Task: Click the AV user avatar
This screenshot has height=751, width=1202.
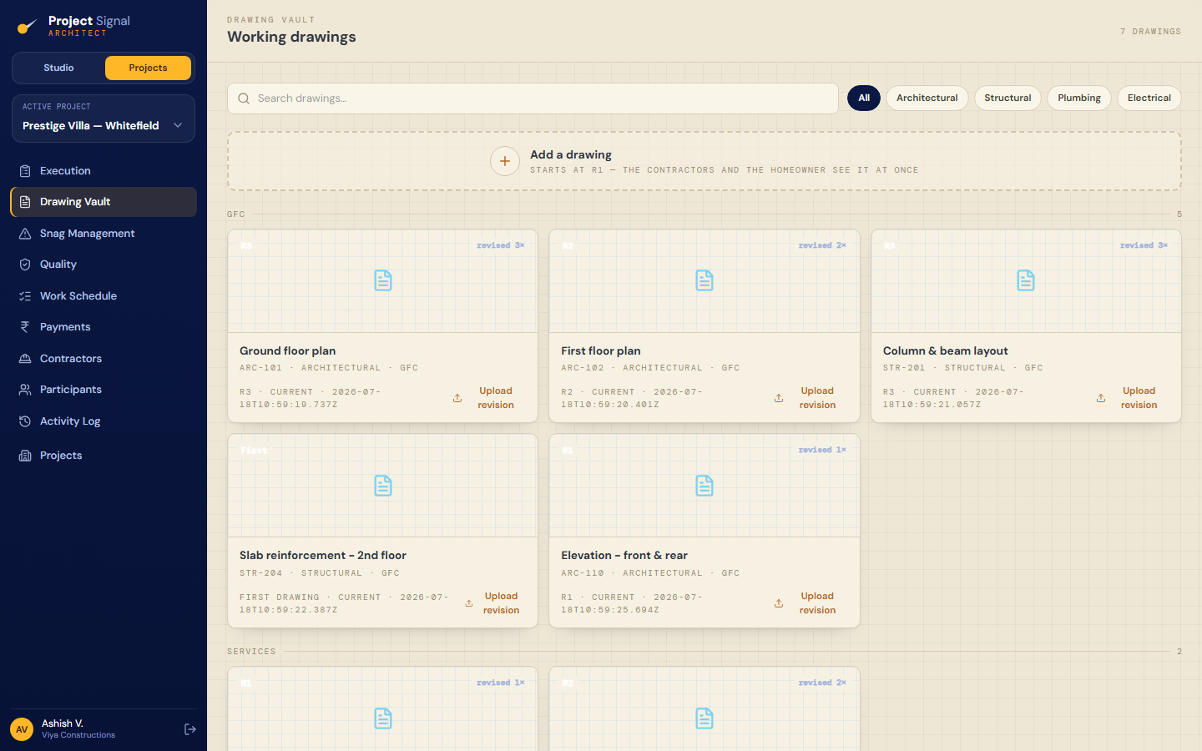Action: (x=22, y=729)
